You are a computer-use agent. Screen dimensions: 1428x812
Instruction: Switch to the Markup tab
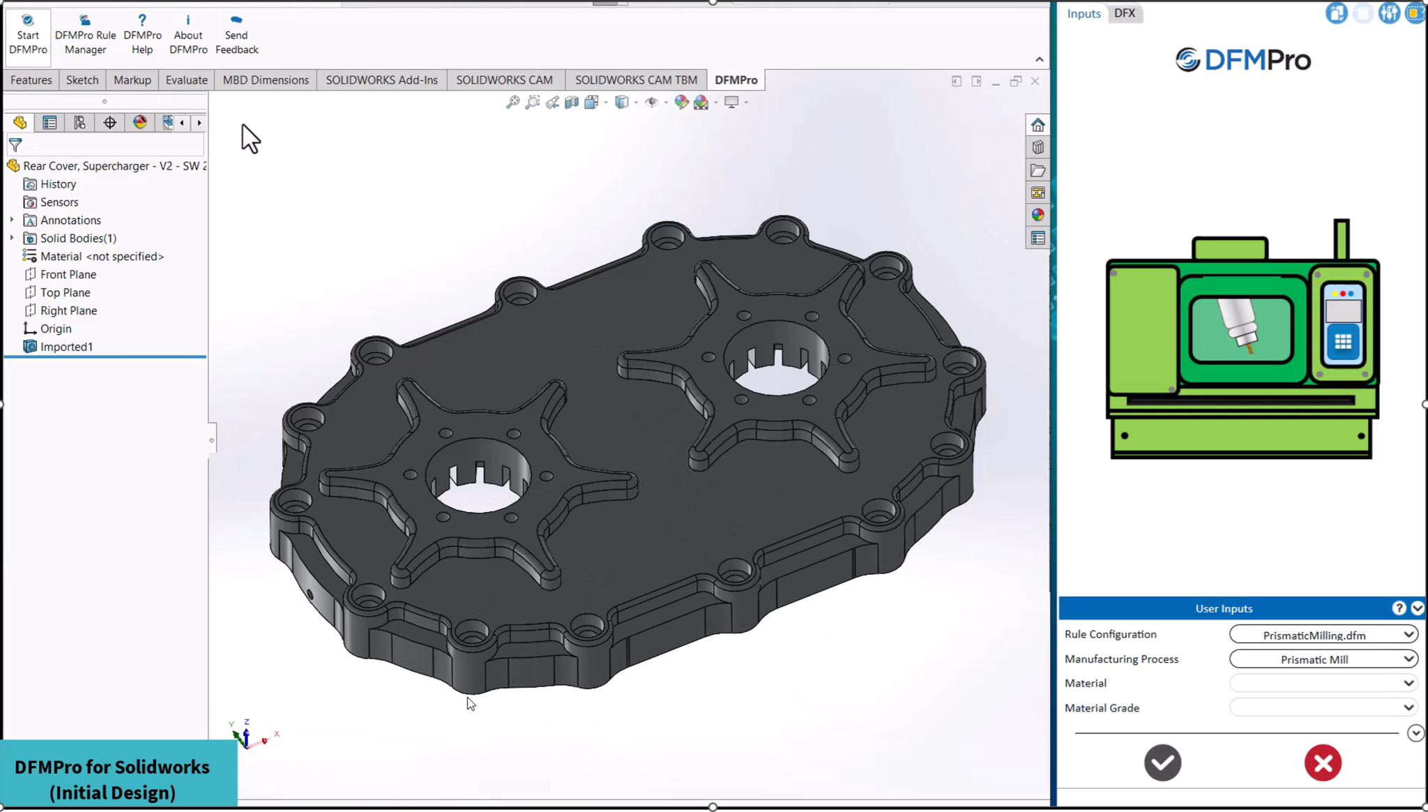tap(132, 80)
